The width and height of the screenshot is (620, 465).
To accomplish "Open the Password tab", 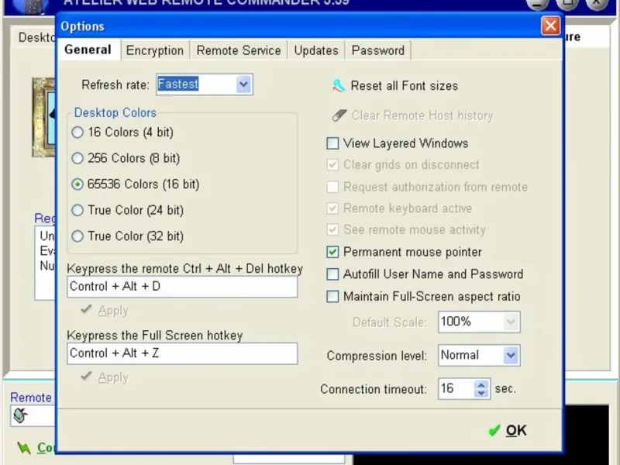I will (x=378, y=50).
